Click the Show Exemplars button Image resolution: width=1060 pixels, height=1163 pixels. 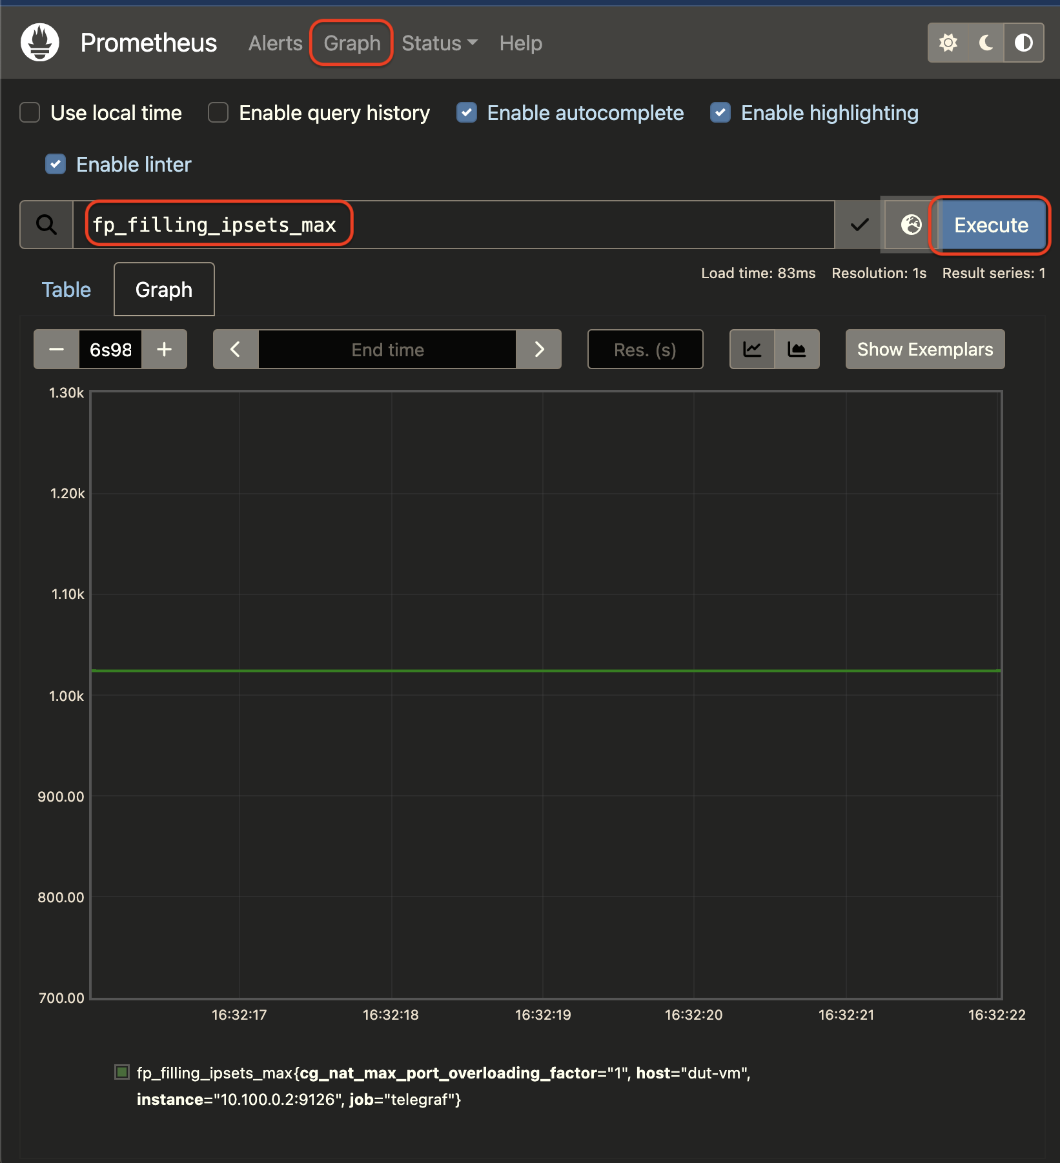pyautogui.click(x=924, y=349)
